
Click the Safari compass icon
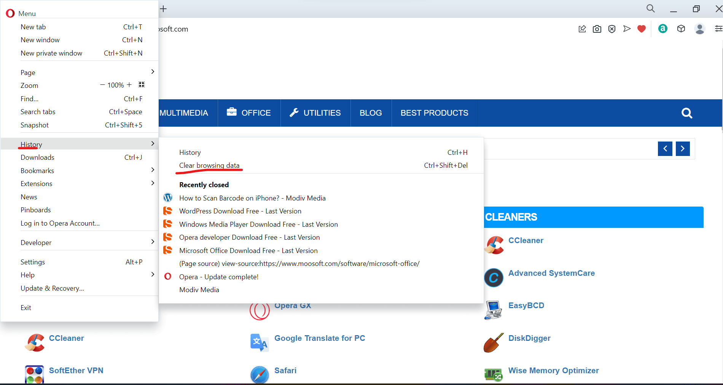(260, 375)
